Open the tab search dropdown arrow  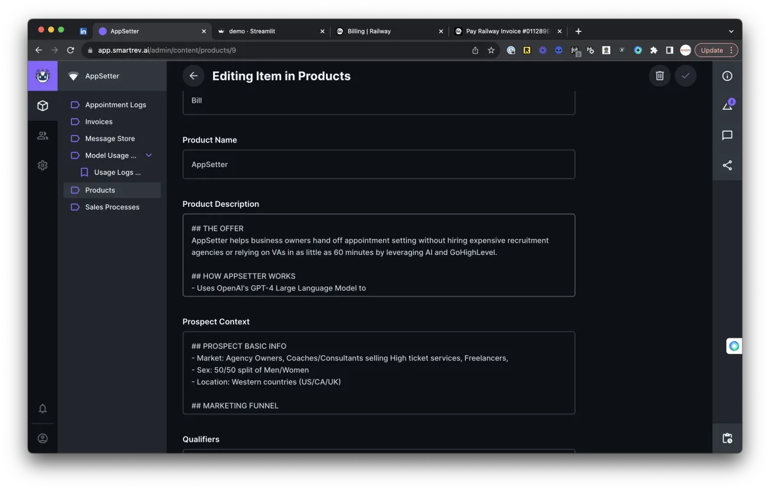coord(731,31)
